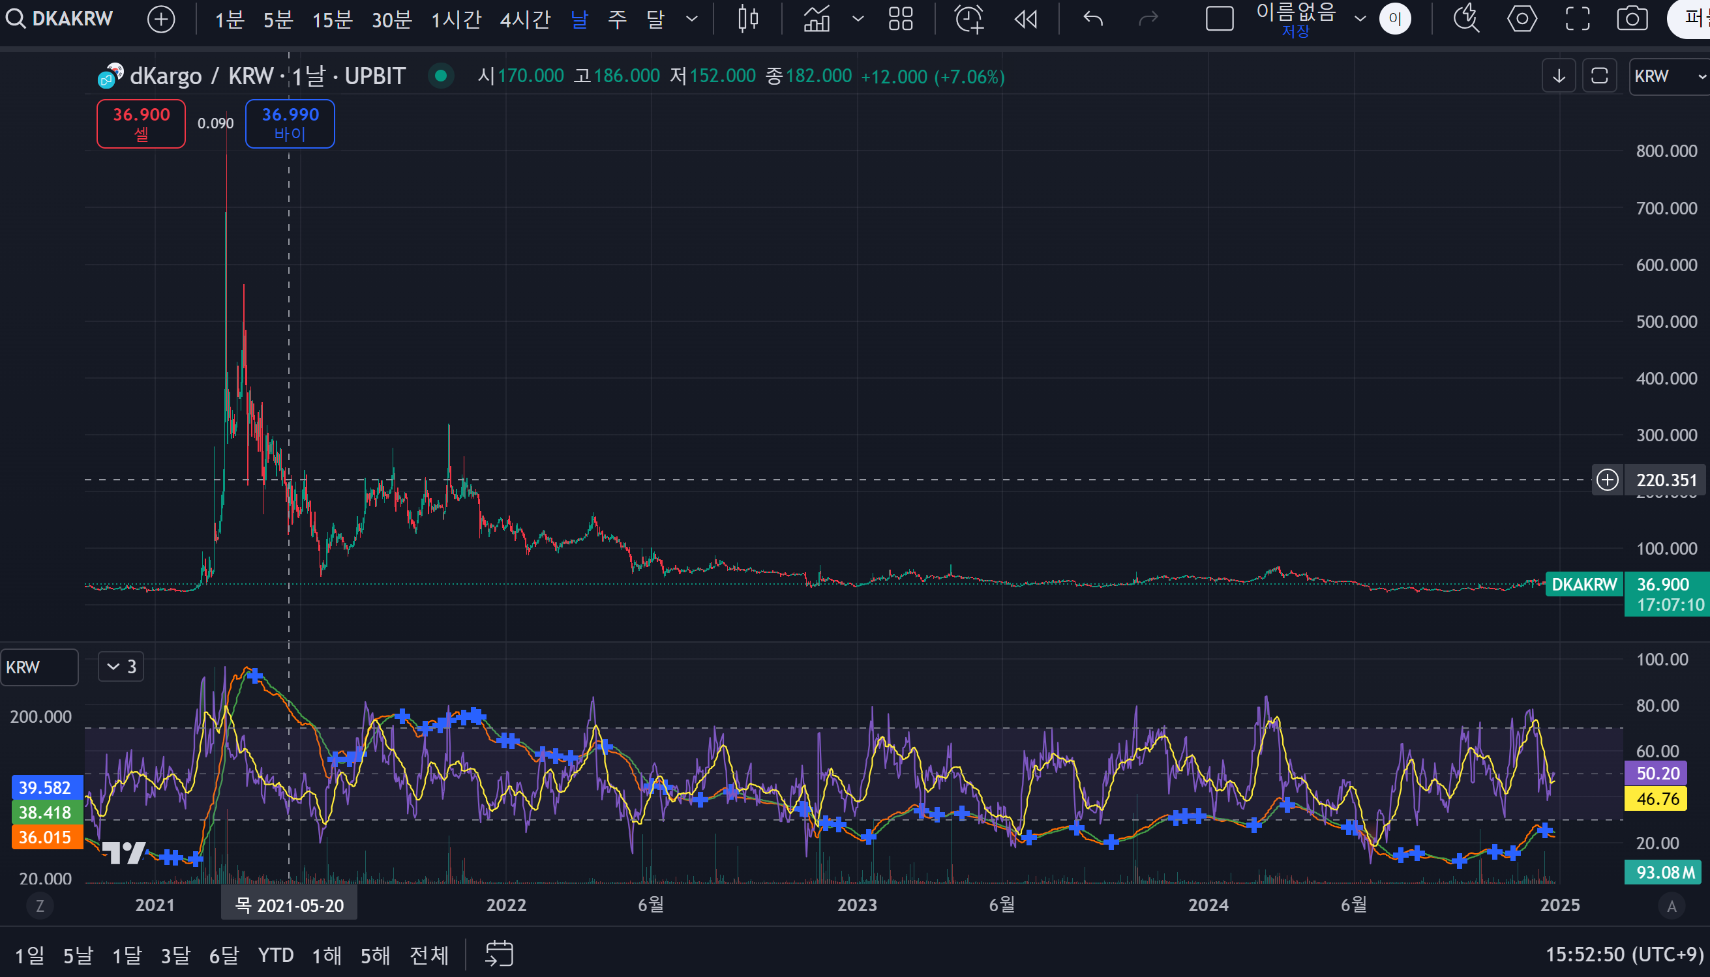This screenshot has height=977, width=1710.
Task: Open the layout setup square icon
Action: pos(1220,19)
